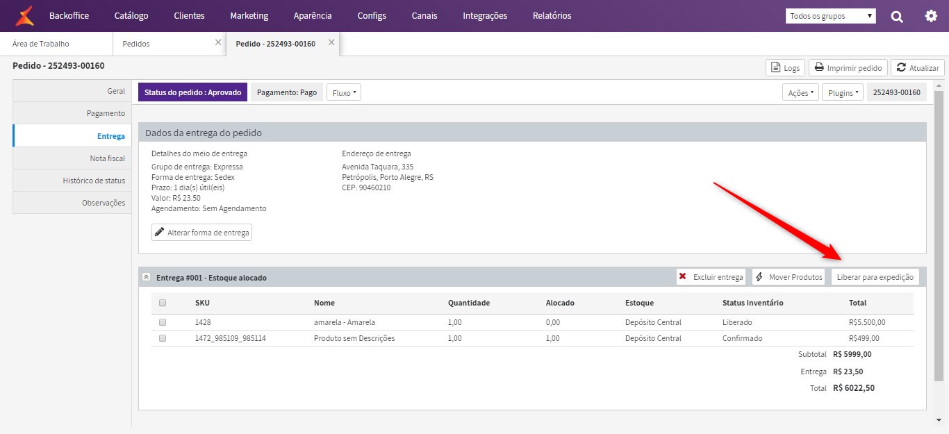Check the box for SKU 1472_985109_985114
Viewport: 949px width, 434px height.
pyautogui.click(x=163, y=338)
